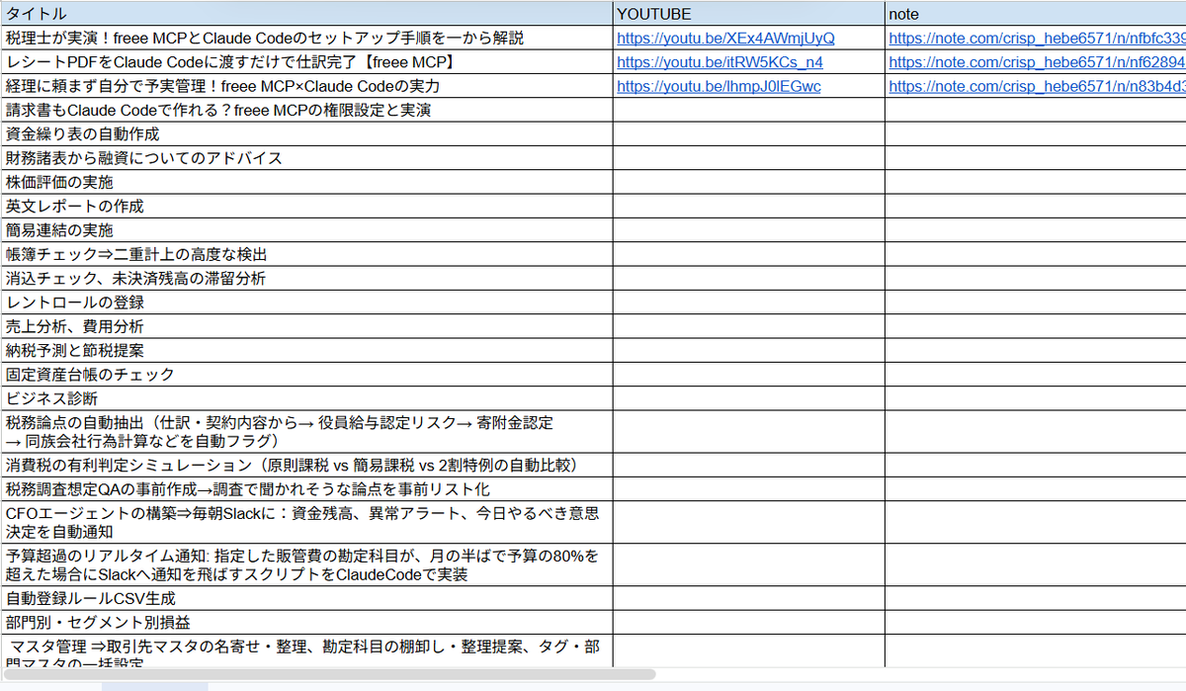The height and width of the screenshot is (691, 1186).
Task: Select the cell starting マスタ管理 ⇒取引先マスタ
Action: tap(306, 651)
